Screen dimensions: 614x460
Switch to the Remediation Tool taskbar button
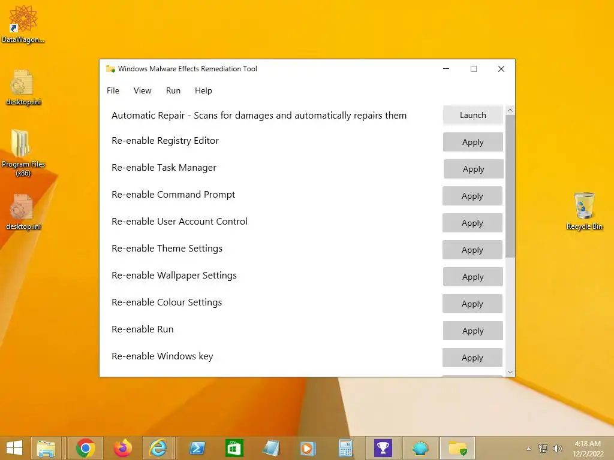tap(458, 448)
